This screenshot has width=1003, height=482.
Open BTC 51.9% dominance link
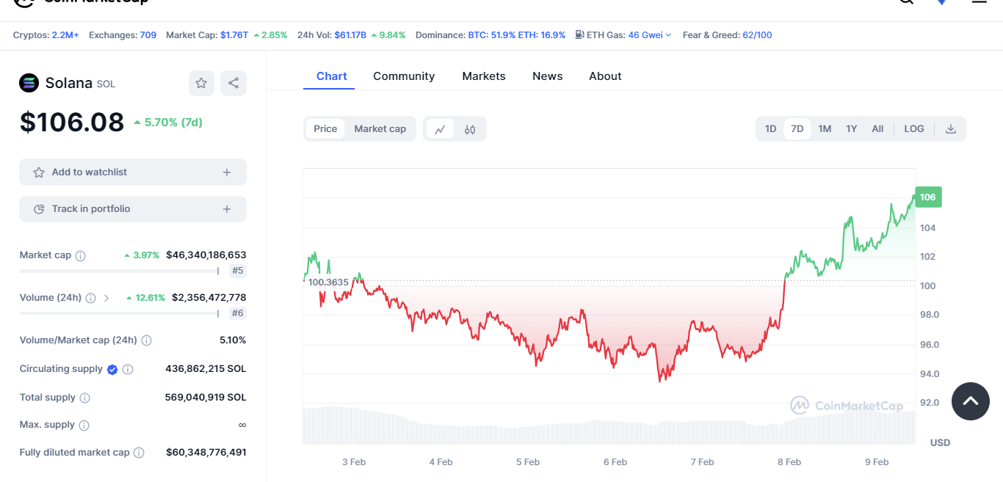(492, 34)
